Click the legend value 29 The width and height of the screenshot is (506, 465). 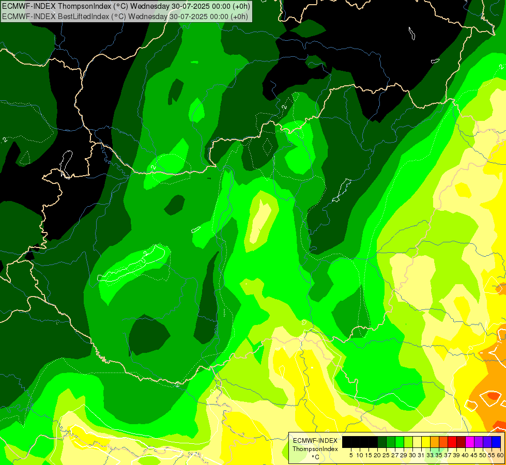coord(404,455)
